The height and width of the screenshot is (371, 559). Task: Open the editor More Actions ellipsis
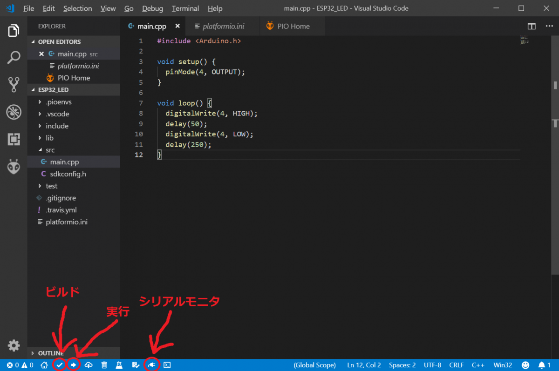point(549,27)
